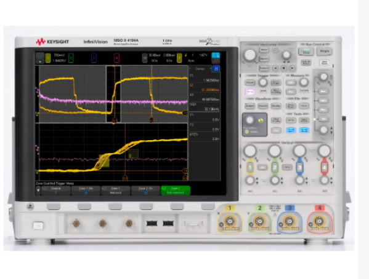Push the Analyze key under Waveform
Image resolution: width=369 pixels, height=279 pixels.
249,106
